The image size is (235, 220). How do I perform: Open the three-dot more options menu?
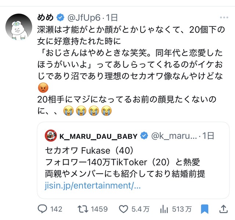pyautogui.click(x=224, y=18)
